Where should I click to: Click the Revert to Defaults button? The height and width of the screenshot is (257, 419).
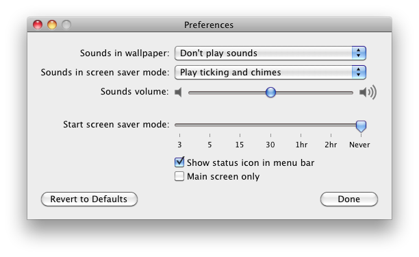coord(89,199)
